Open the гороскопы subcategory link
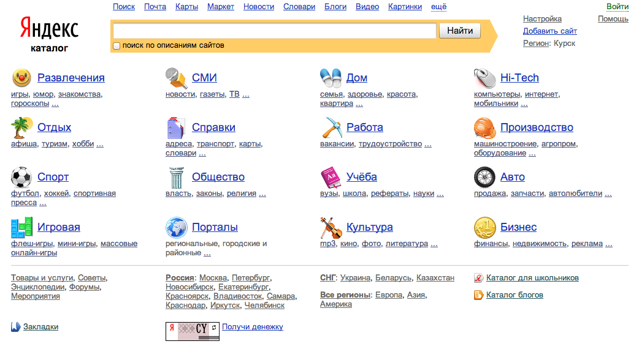The width and height of the screenshot is (639, 352). click(x=30, y=103)
